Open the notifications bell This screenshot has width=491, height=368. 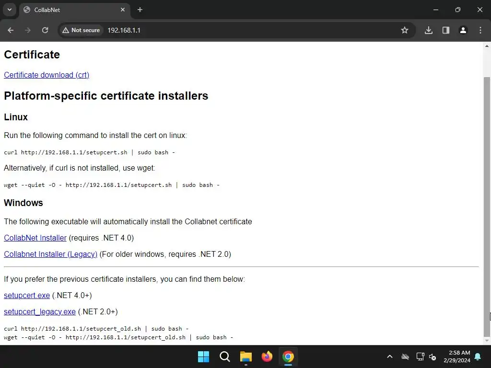click(478, 356)
